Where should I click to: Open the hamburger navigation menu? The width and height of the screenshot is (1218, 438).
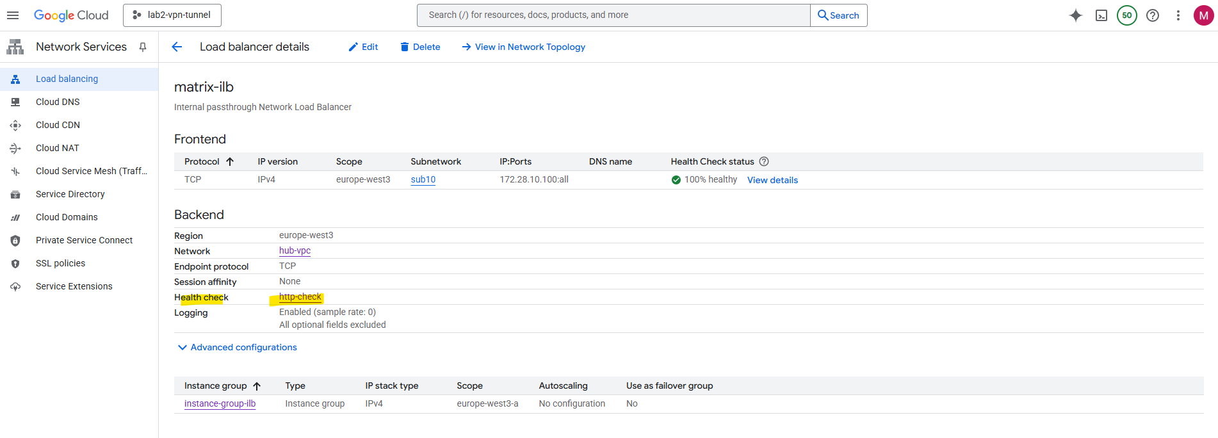13,15
